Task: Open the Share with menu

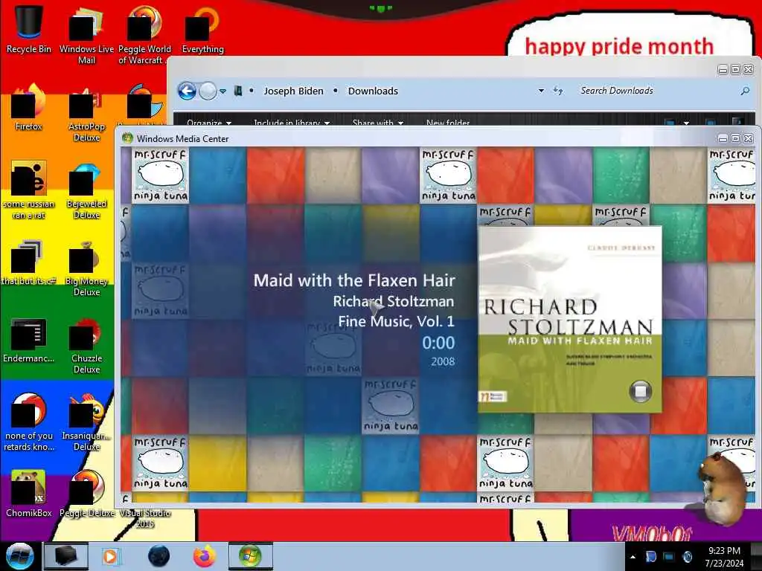Action: tap(377, 123)
